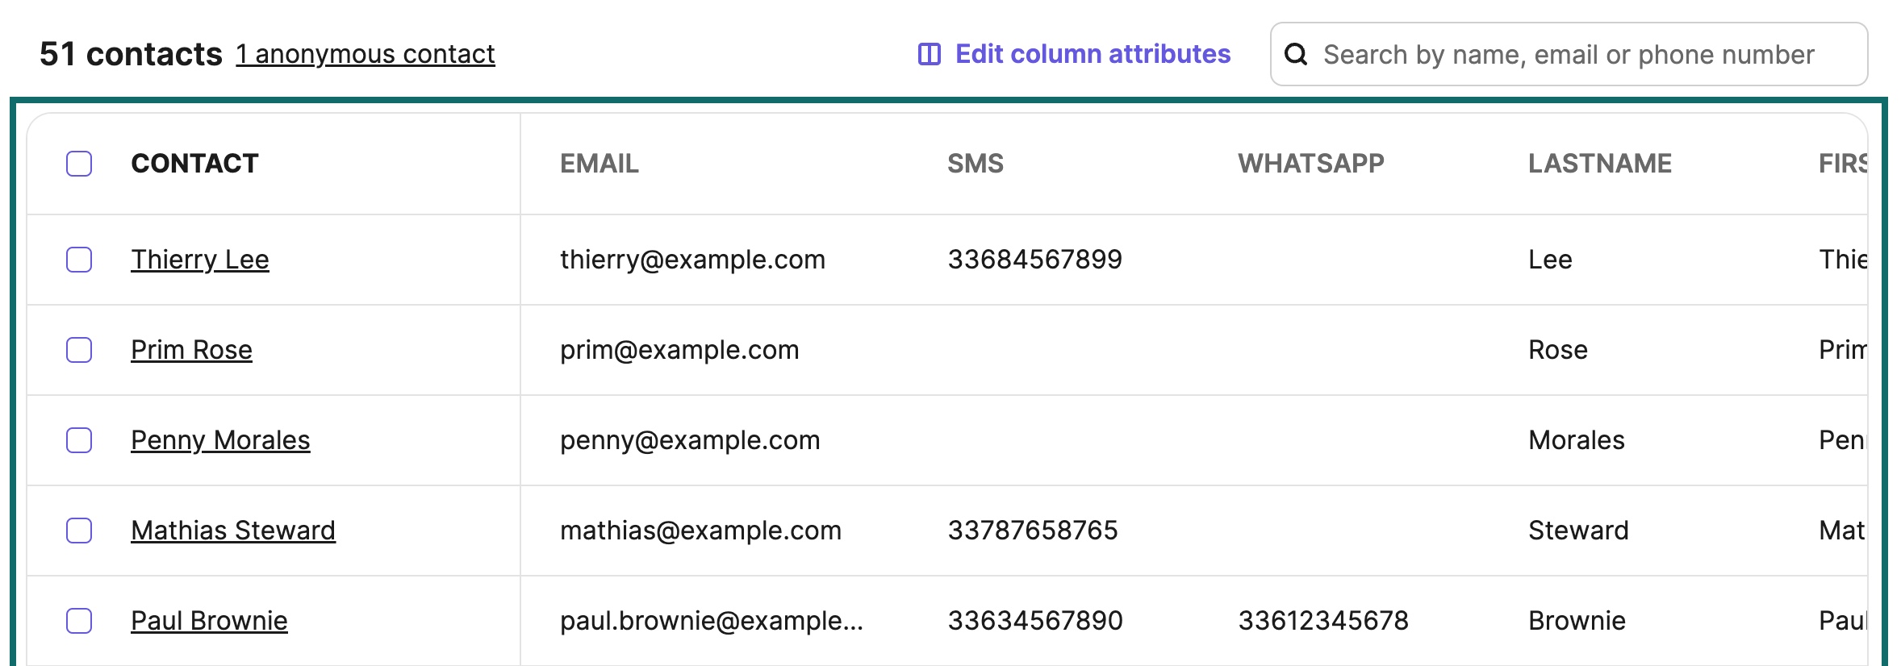The image size is (1901, 666).
Task: Select Penny Morales row checkbox
Action: (77, 440)
